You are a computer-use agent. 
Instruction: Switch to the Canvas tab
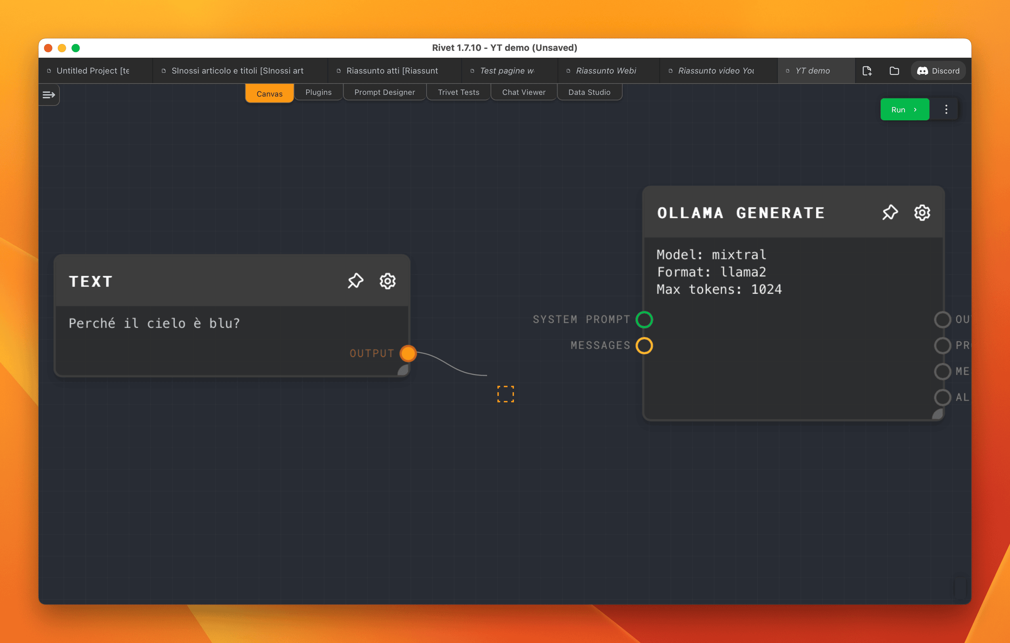269,94
